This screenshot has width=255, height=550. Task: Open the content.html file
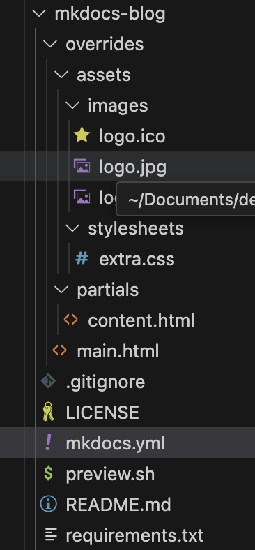tap(141, 320)
